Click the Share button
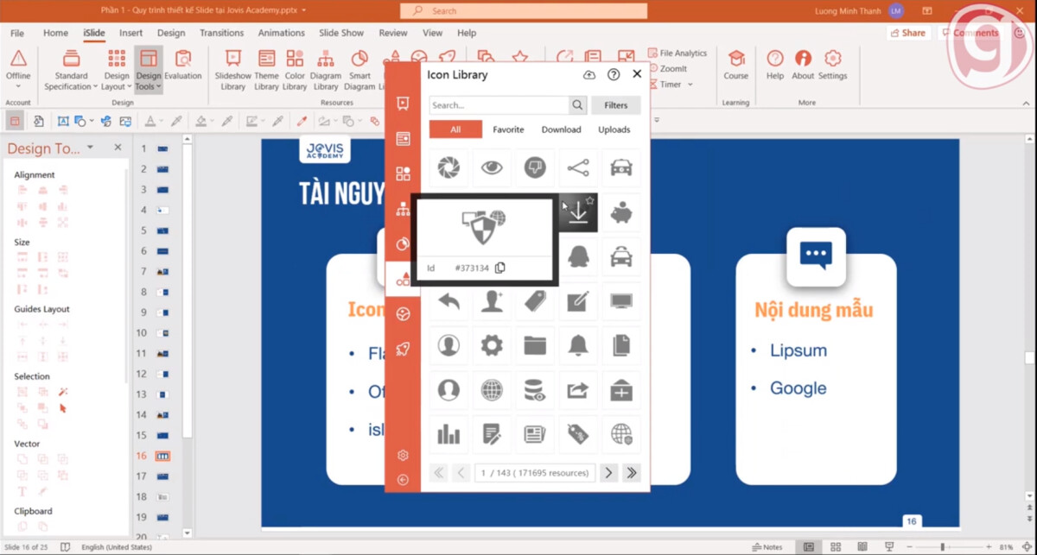 908,32
